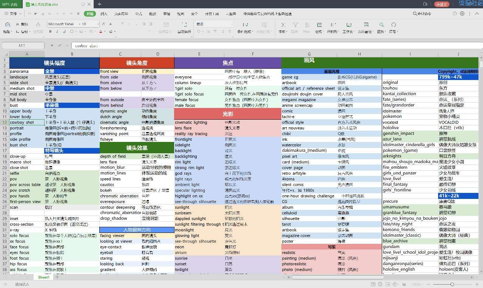Click the green Home tab button
Viewport: 483px width, 288px height.
point(90,14)
